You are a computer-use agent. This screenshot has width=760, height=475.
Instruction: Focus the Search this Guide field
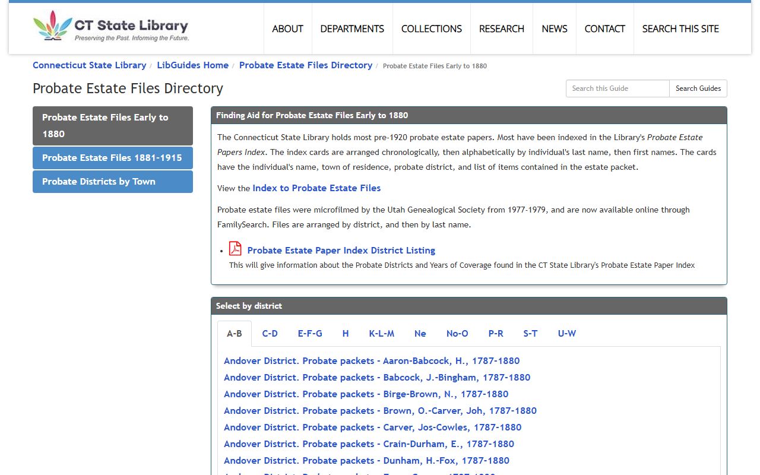pos(617,88)
